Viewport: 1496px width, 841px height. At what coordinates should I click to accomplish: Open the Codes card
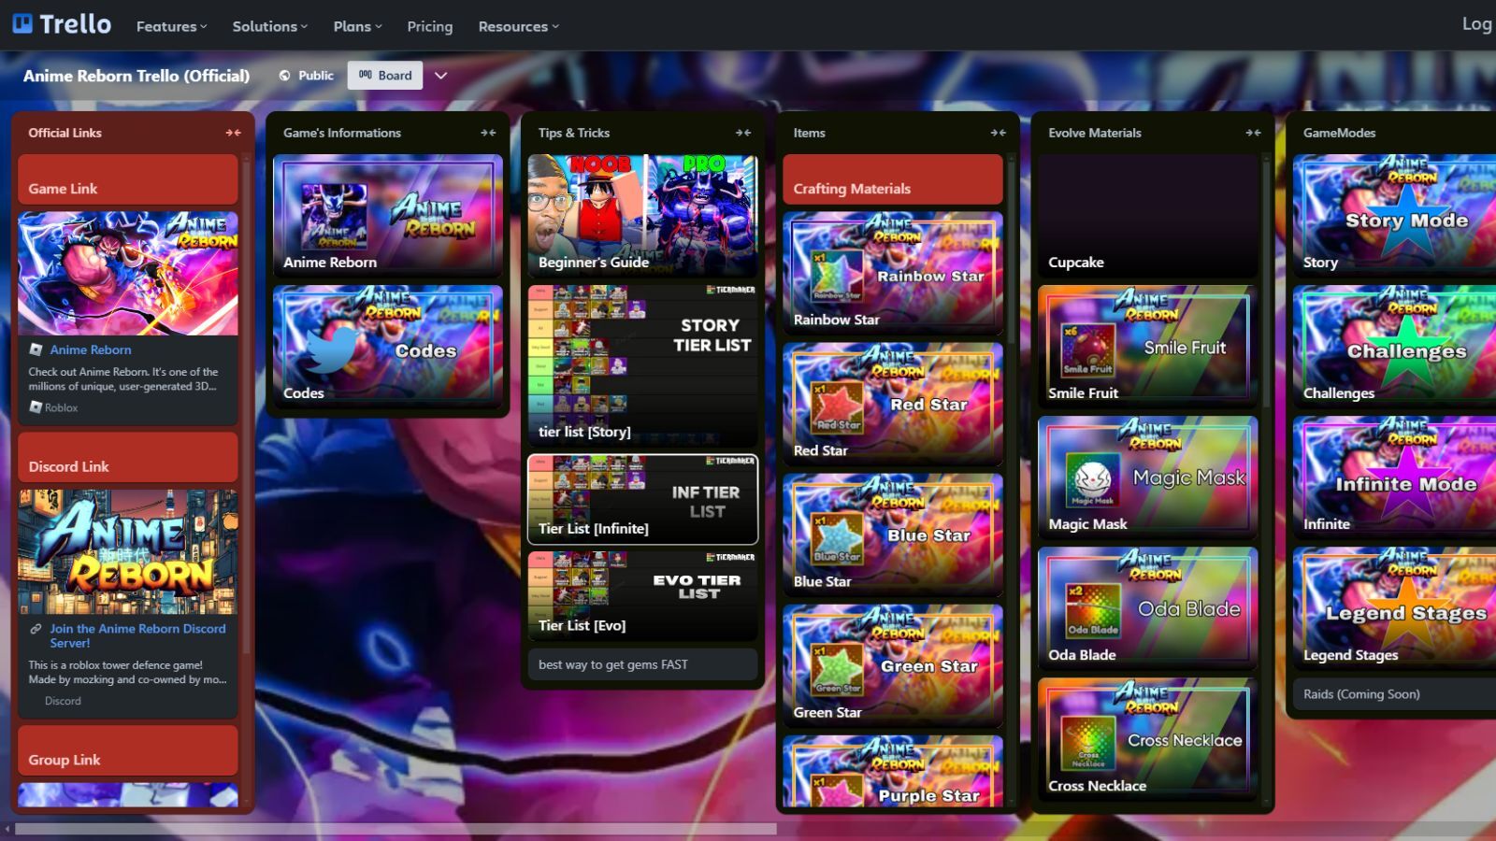click(388, 347)
